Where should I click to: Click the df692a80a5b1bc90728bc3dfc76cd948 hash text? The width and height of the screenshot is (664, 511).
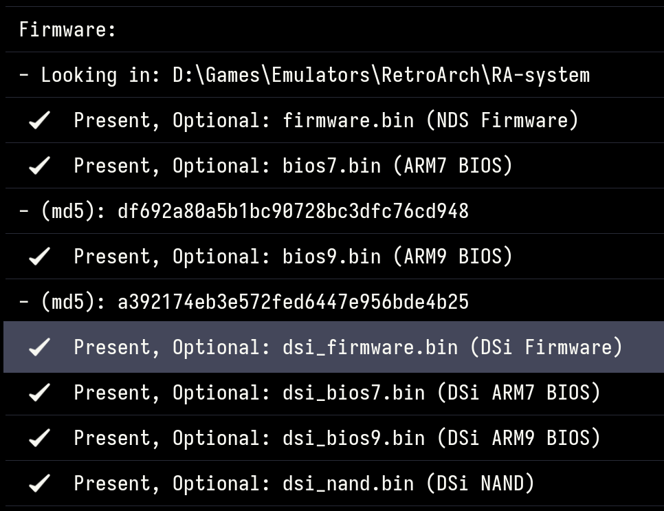coord(293,211)
